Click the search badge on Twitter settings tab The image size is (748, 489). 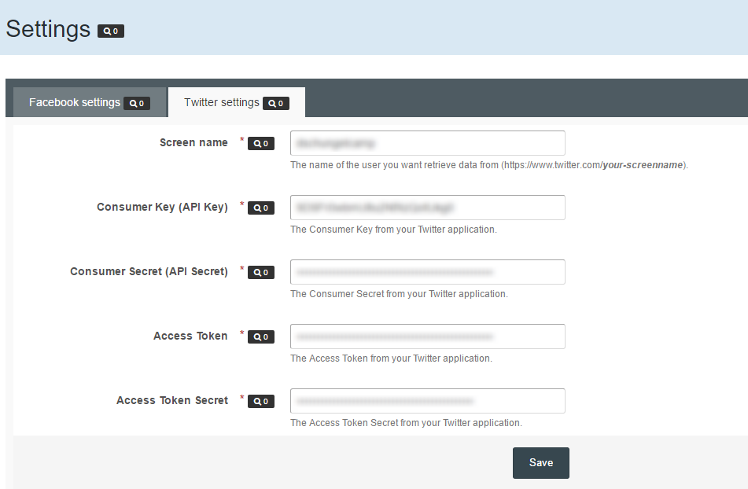pos(276,103)
